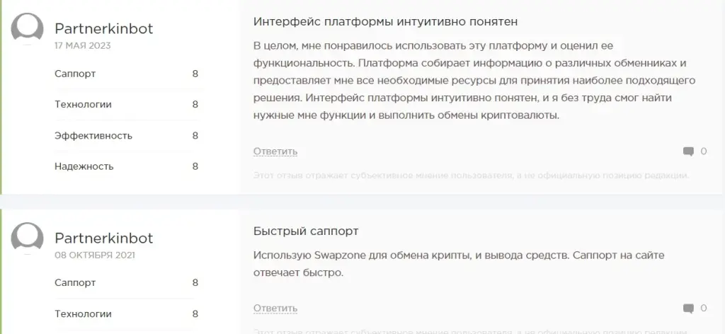The width and height of the screenshot is (725, 334).
Task: Click the Эффективность rating row
Action: (x=126, y=136)
